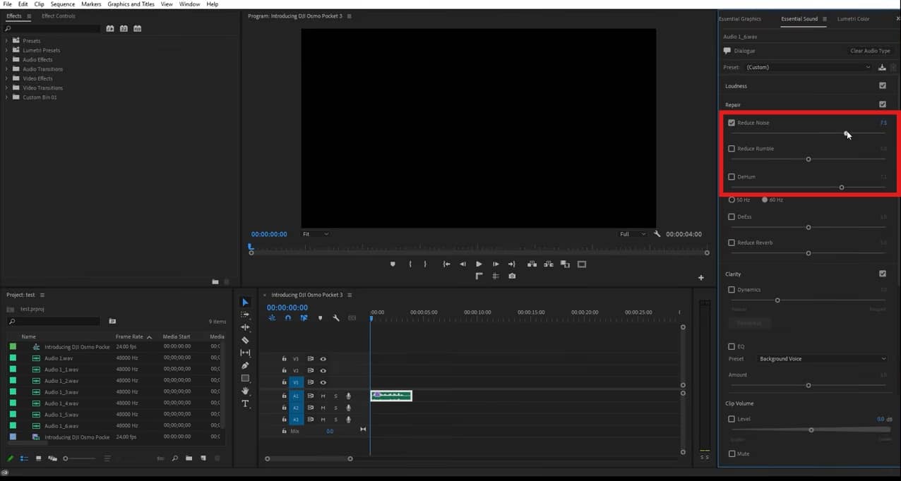This screenshot has width=901, height=481.
Task: Click the Clip Volume Level slider
Action: tap(811, 430)
